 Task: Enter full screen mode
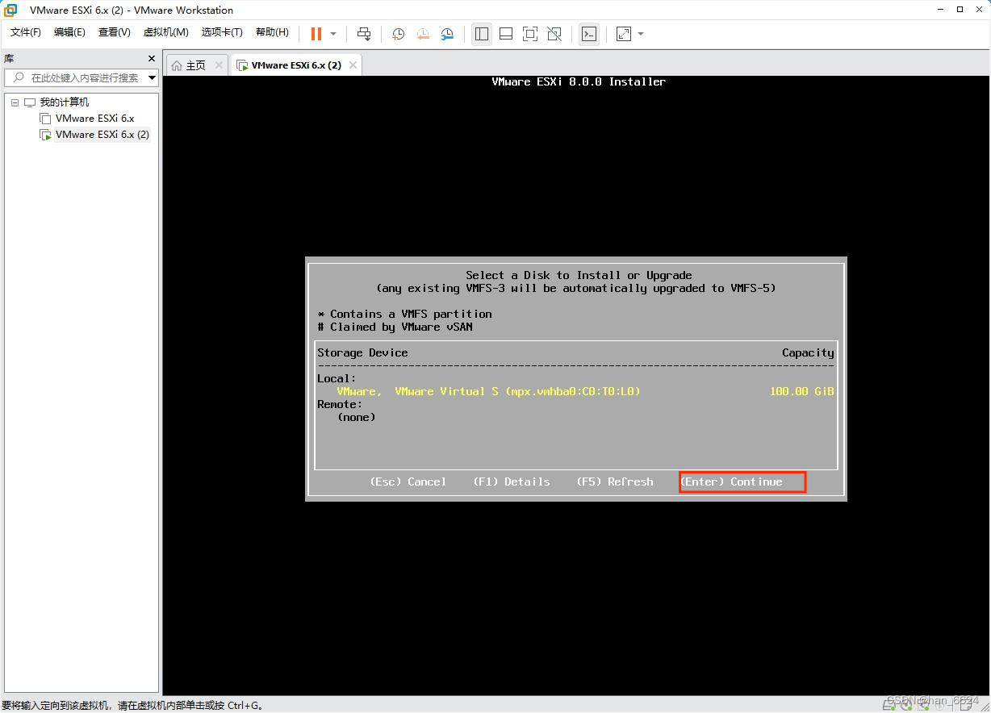pos(530,34)
